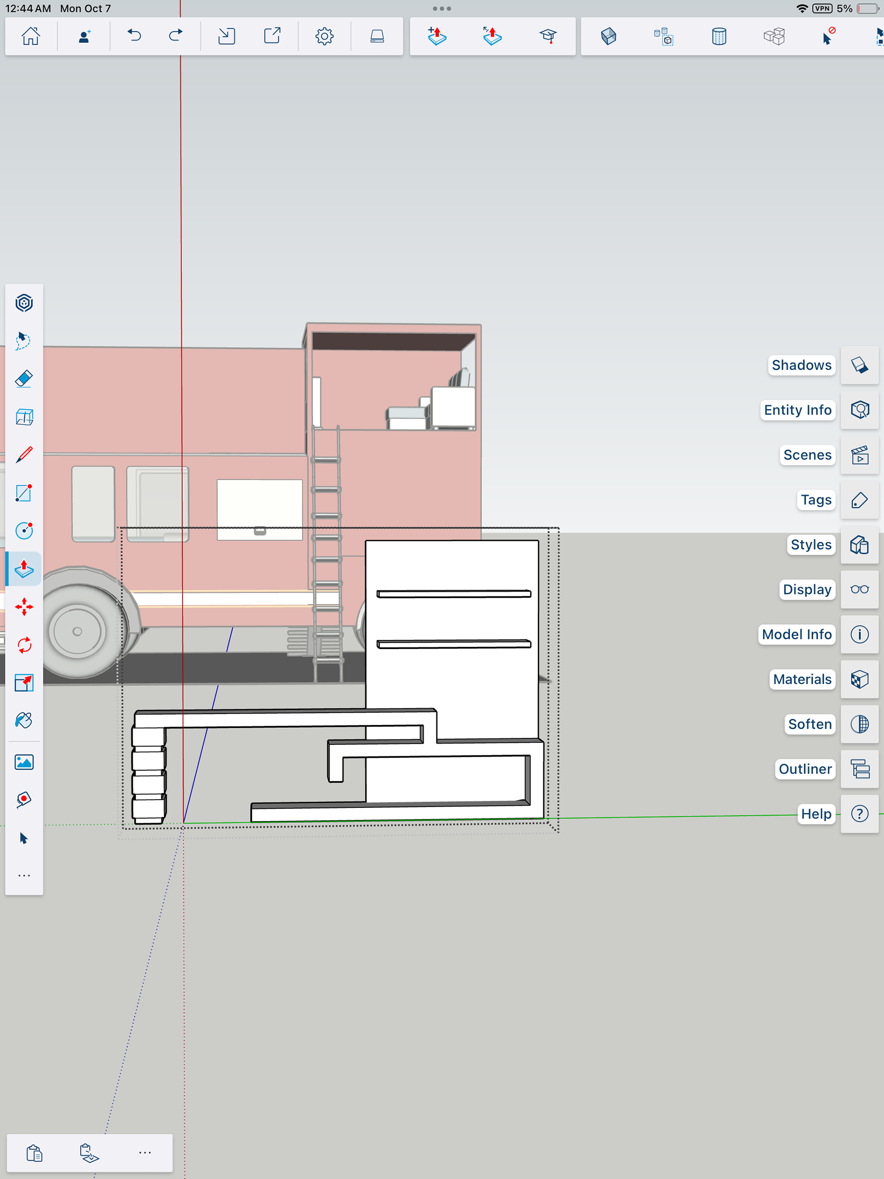884x1179 pixels.
Task: Pick the arrow Select tool
Action: pos(24,838)
